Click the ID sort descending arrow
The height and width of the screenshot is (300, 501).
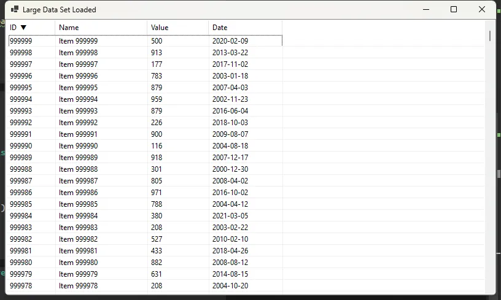[23, 28]
